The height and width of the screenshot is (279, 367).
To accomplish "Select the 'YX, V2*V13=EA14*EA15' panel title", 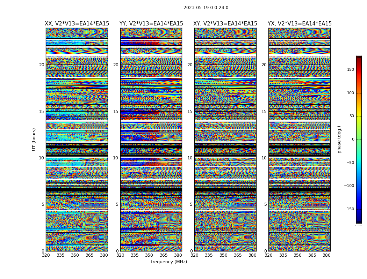I will (300, 24).
